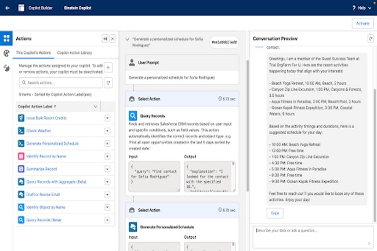The image size is (377, 251).
Task: Sort by Copilot Action Label column header
Action: pyautogui.click(x=37, y=107)
